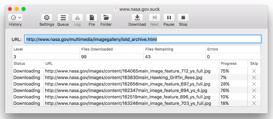Image resolution: width=273 pixels, height=119 pixels.
Task: Skip the image_feature_703 download
Action: 254,104
